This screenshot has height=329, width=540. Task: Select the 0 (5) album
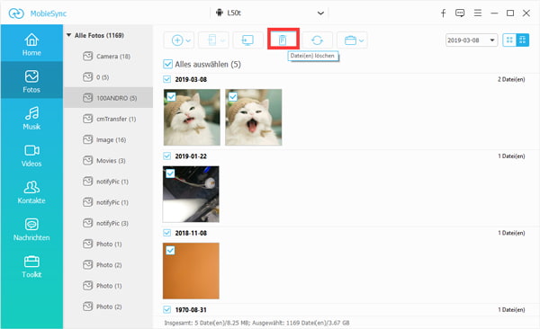[x=108, y=77]
